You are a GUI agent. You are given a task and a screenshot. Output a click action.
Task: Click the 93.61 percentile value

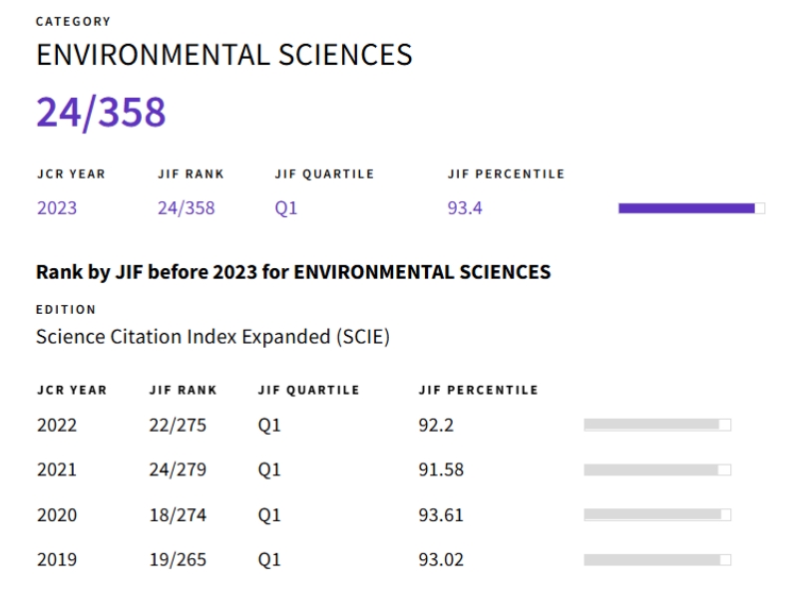tap(441, 515)
